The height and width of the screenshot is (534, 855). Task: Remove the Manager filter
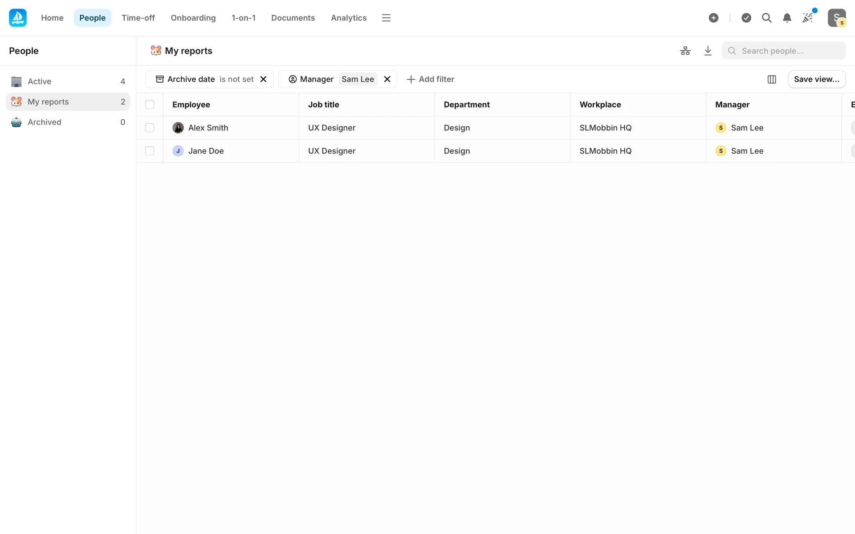(387, 79)
